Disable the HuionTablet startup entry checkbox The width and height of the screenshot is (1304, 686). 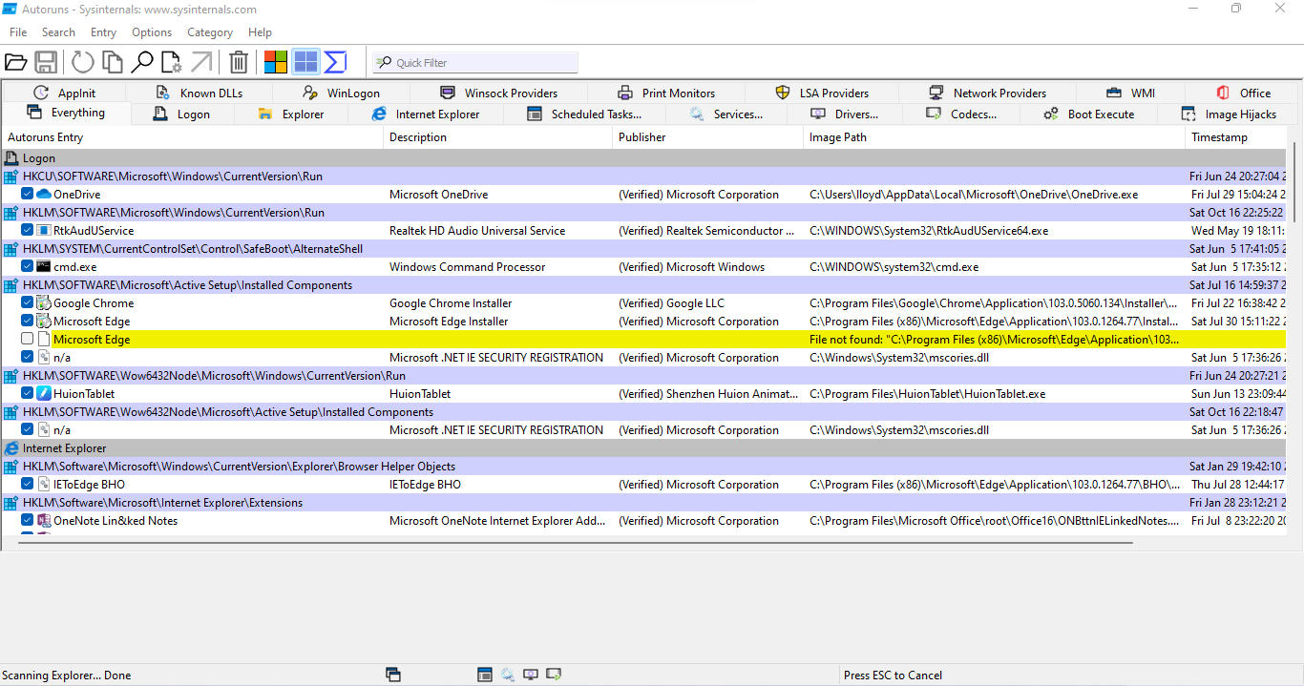point(28,394)
